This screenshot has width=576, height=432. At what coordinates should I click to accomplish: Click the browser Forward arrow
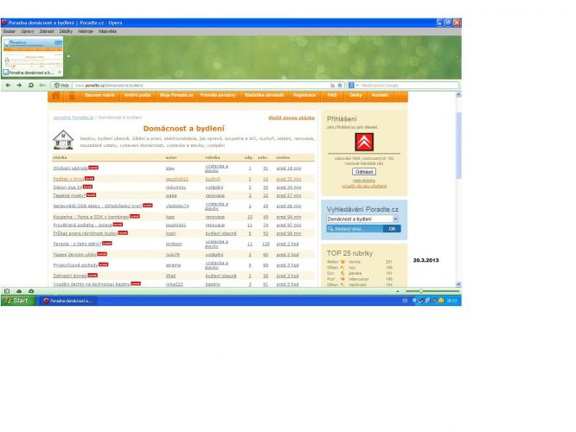(x=19, y=86)
